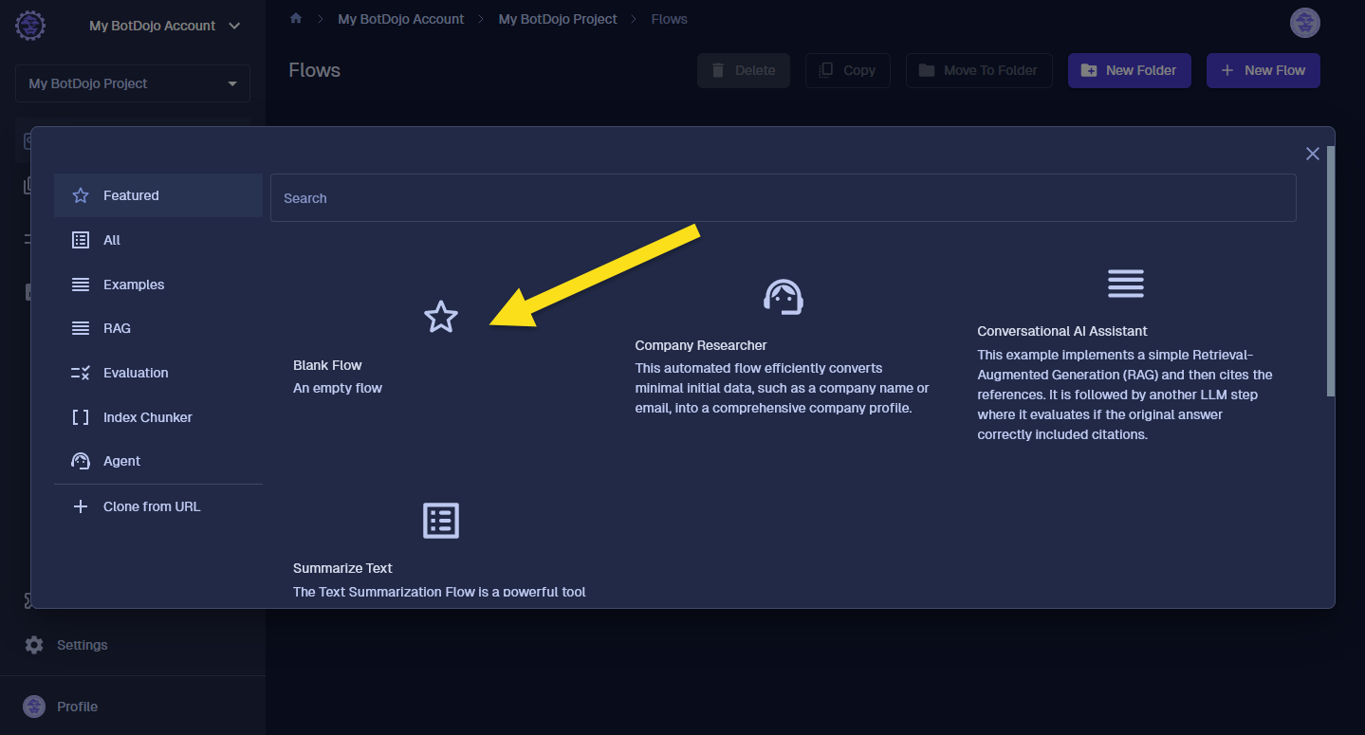Click the 'An empty flow' description
Viewport: 1365px width, 735px height.
[x=338, y=388]
